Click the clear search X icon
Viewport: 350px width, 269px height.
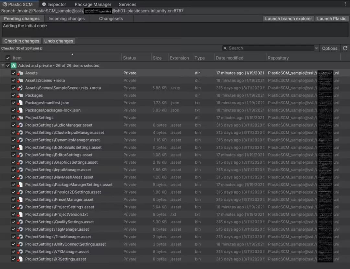pos(316,48)
